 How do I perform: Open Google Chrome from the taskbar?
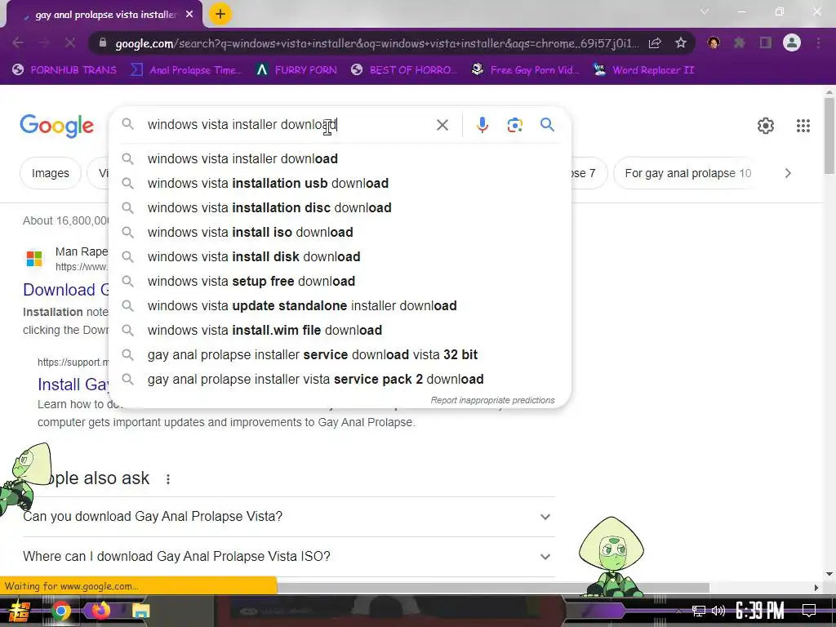click(60, 611)
